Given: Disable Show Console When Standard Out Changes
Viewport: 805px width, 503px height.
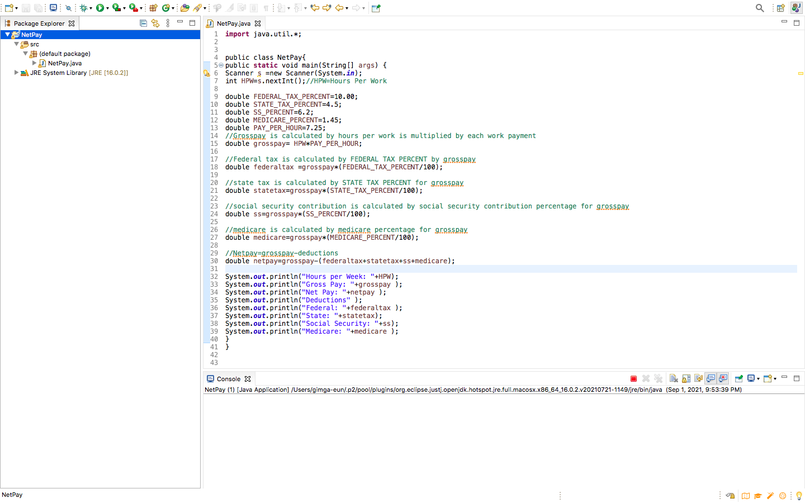Looking at the screenshot, I should pyautogui.click(x=711, y=378).
